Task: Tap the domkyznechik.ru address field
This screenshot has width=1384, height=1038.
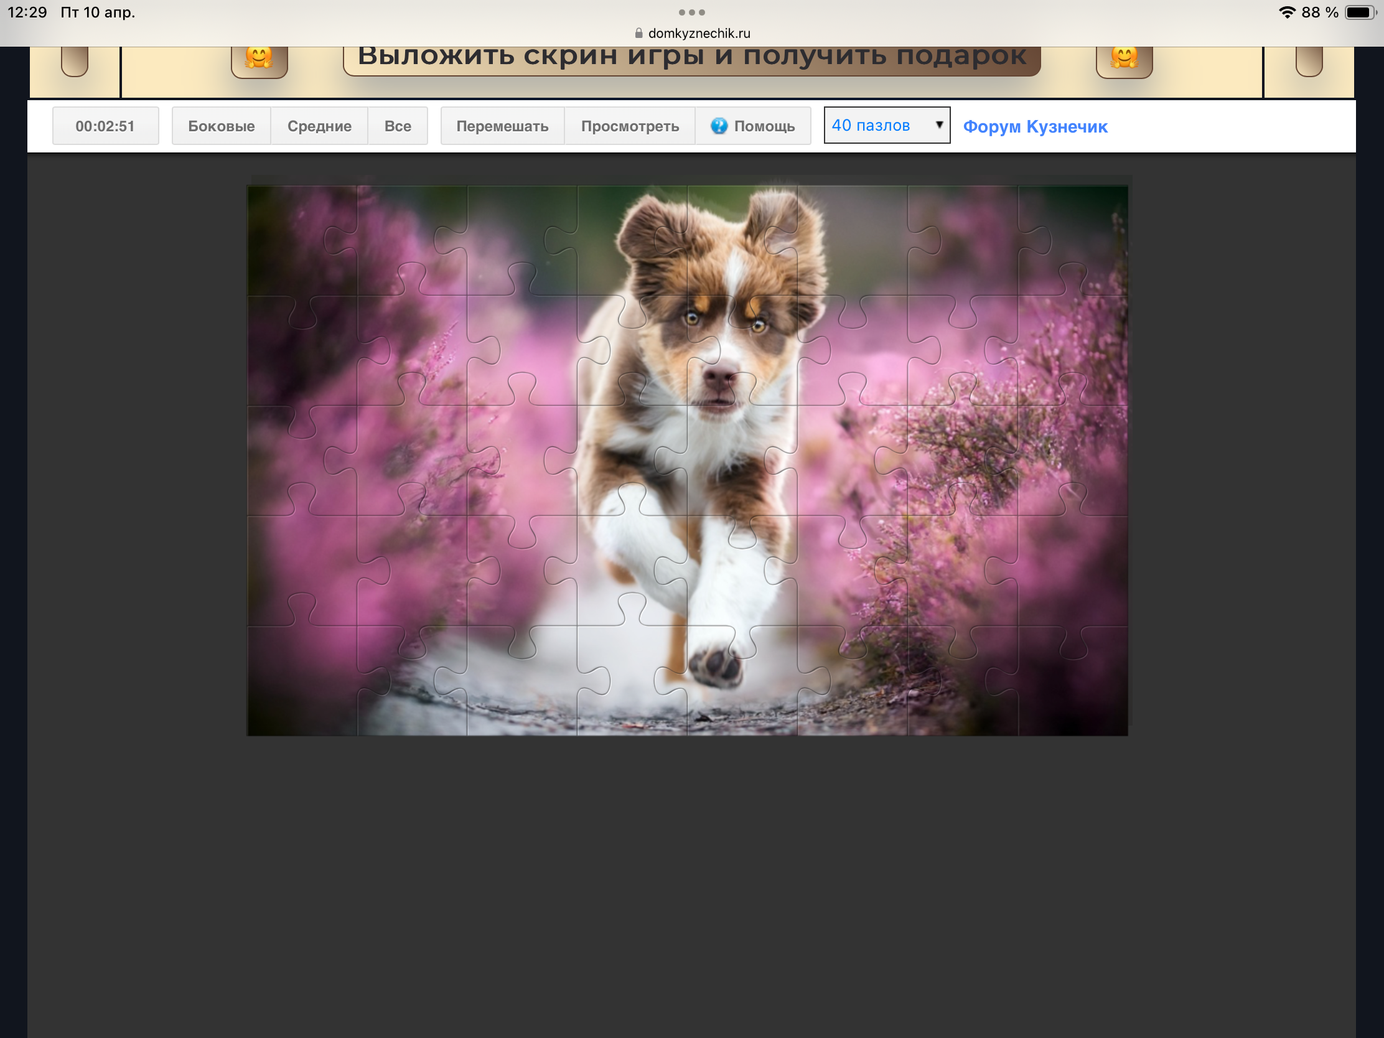Action: click(x=698, y=33)
